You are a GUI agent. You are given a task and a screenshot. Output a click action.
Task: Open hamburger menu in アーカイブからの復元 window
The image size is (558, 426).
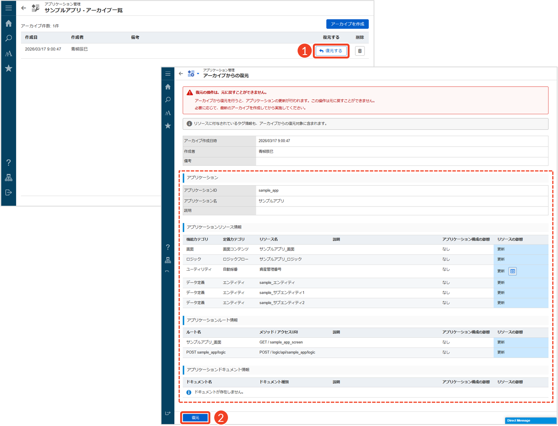pos(168,73)
